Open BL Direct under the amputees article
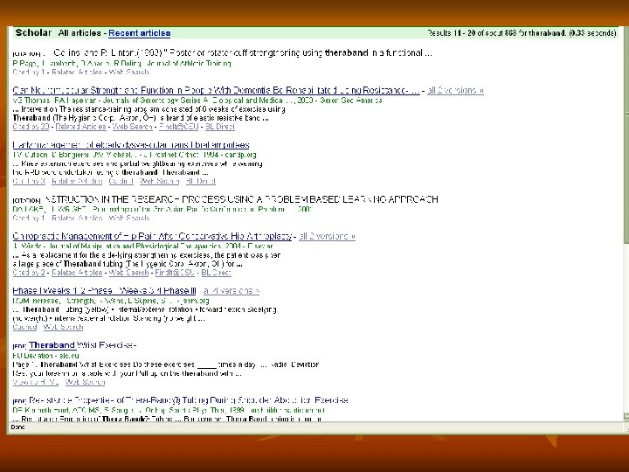This screenshot has height=472, width=629. tap(201, 182)
